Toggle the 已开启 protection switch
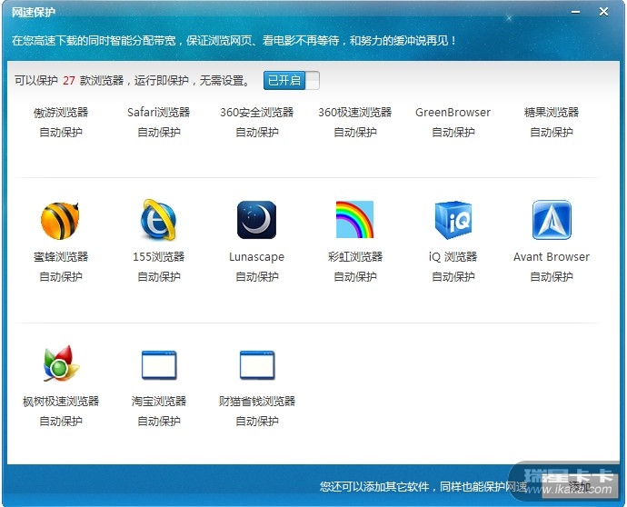Viewport: 627px width, 507px height. (291, 80)
